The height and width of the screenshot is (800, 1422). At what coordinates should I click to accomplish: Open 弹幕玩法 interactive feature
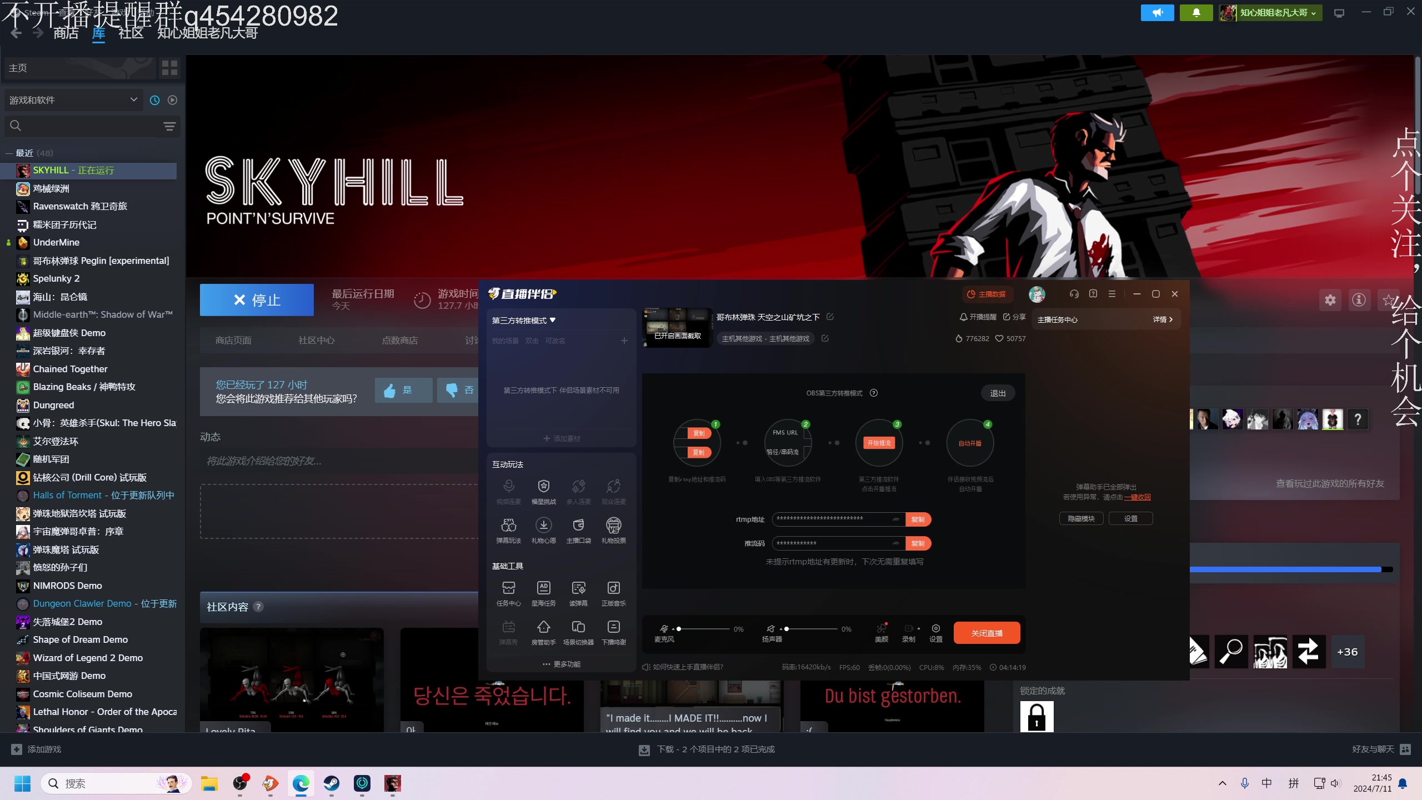coord(508,531)
